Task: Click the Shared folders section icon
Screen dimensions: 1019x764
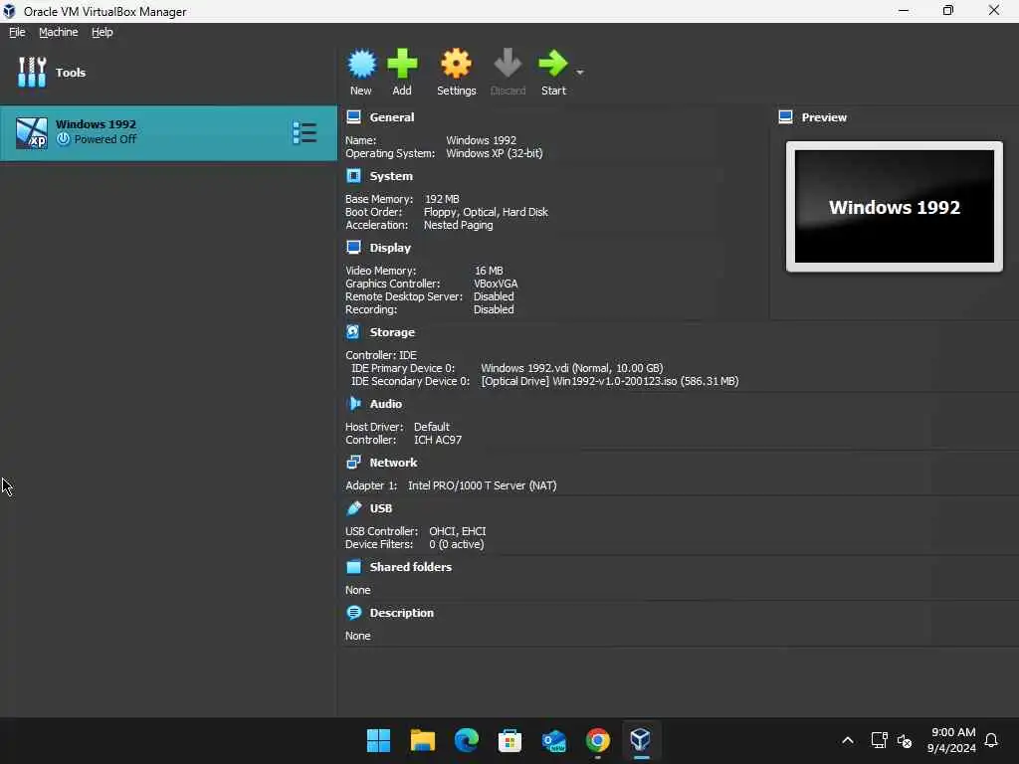Action: coord(353,566)
